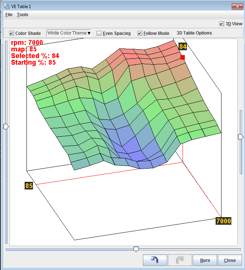Screen dimensions: 245x270
Task: Click the 84 value label on the graph
Action: tap(183, 46)
